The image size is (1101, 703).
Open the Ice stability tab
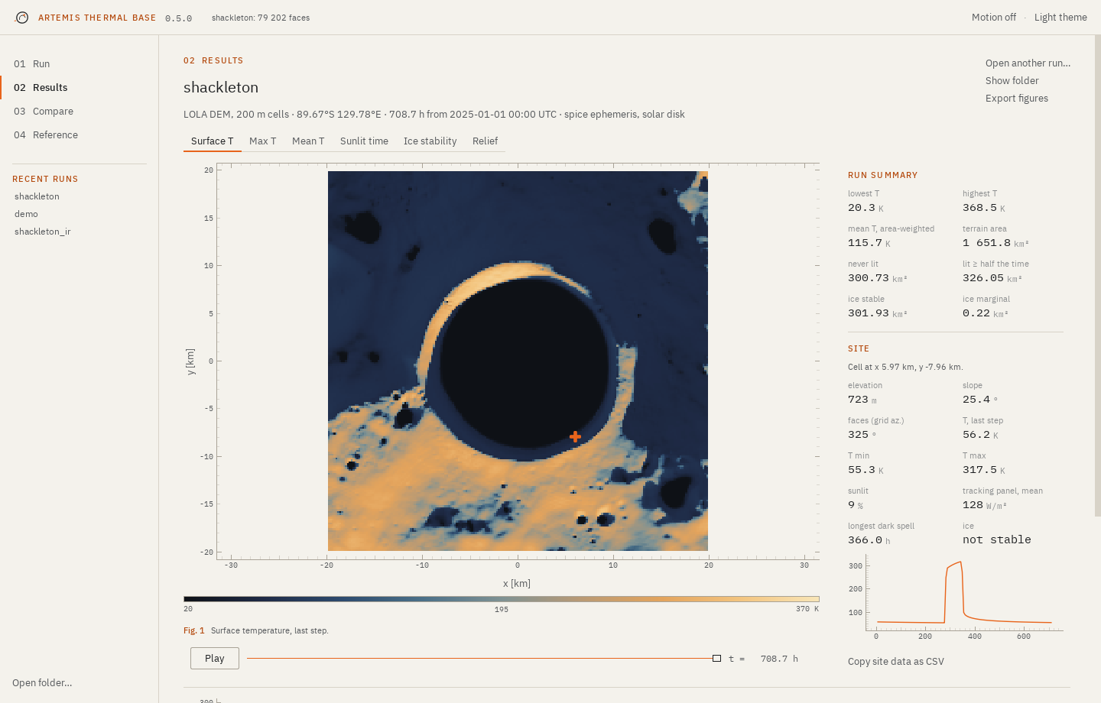pos(430,141)
